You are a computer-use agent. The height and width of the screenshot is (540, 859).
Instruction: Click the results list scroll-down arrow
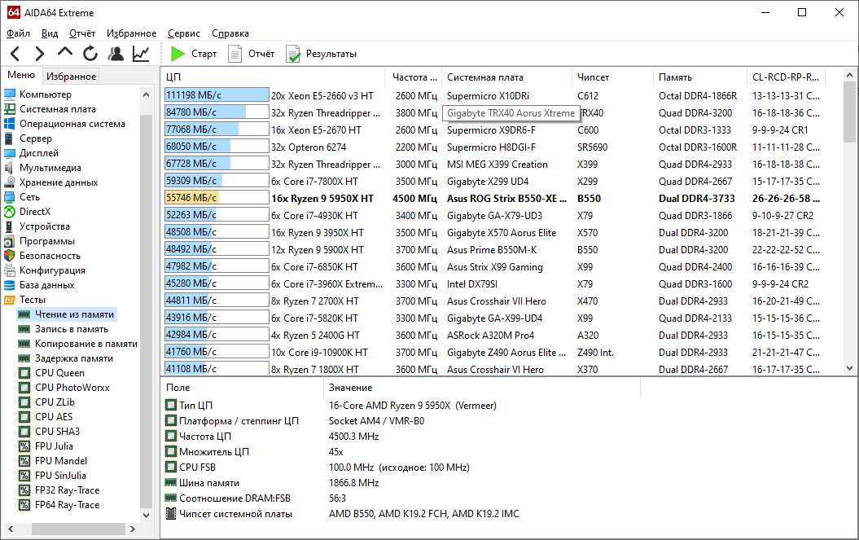coord(850,368)
